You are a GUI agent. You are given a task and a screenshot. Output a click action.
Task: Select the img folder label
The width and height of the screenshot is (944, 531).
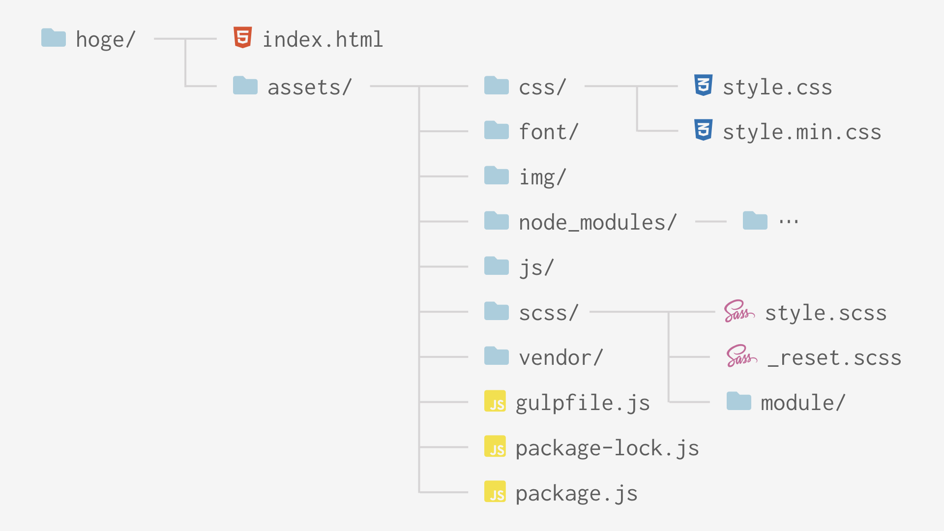542,177
